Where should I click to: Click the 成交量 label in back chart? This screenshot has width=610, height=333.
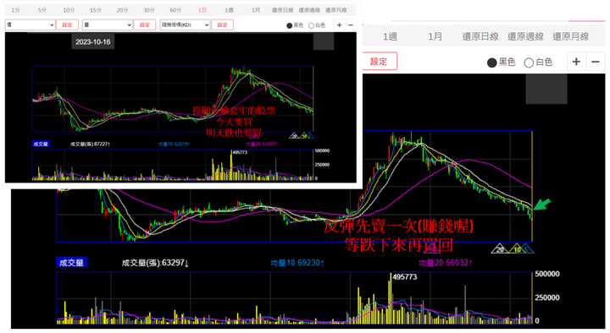(x=71, y=263)
